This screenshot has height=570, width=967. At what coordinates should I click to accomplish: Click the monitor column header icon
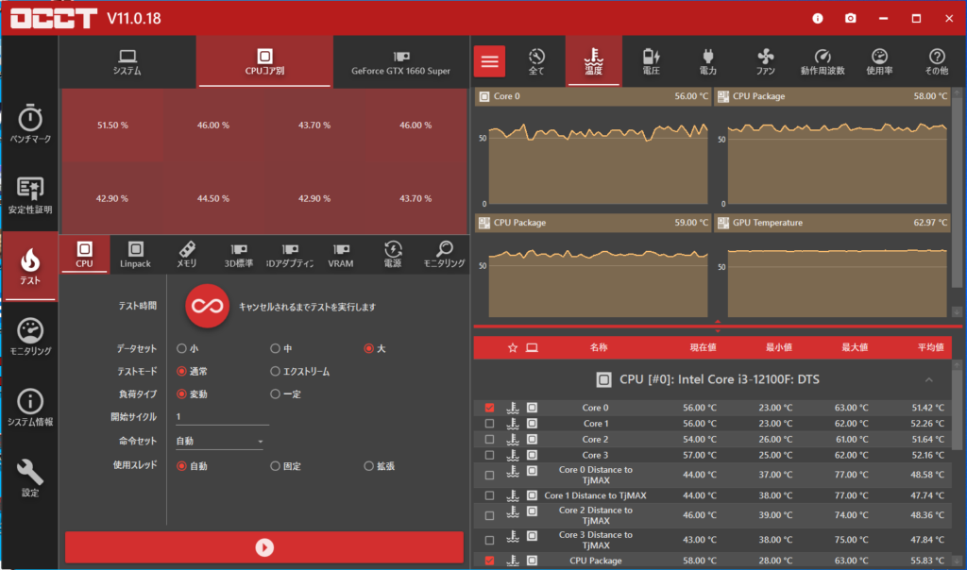tap(532, 347)
